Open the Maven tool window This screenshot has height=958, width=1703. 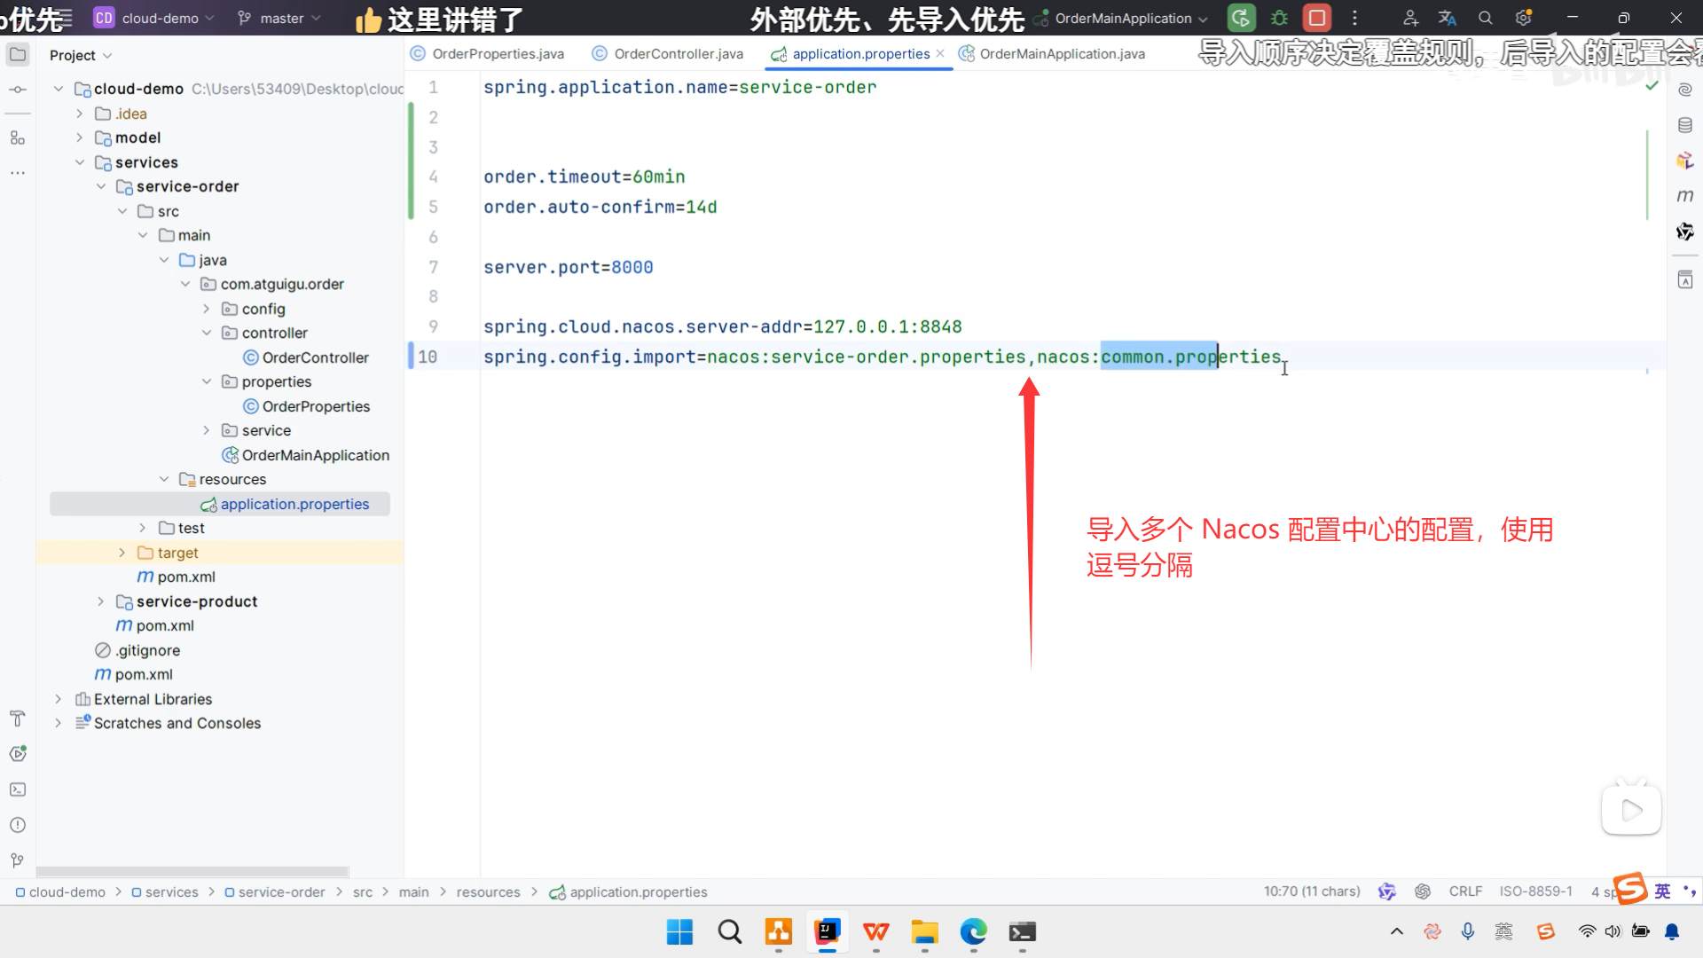coord(1686,196)
